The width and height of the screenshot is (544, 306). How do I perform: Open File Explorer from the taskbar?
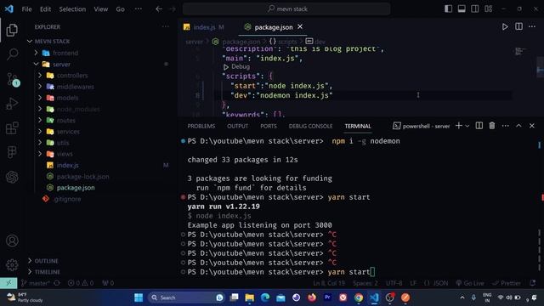[249, 297]
